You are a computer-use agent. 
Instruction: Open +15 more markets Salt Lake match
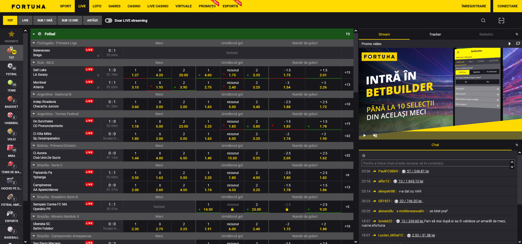[347, 72]
